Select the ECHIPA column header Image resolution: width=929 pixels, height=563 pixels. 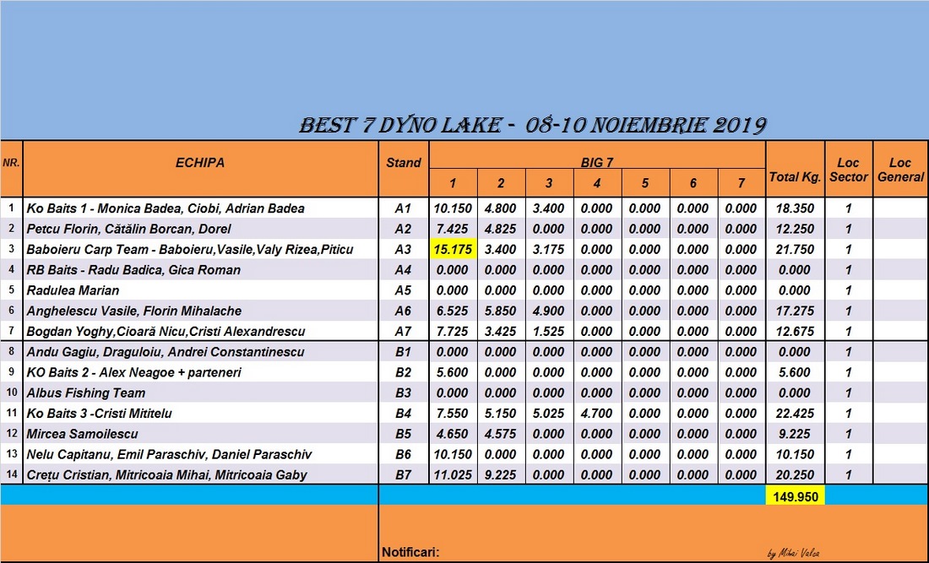[200, 170]
